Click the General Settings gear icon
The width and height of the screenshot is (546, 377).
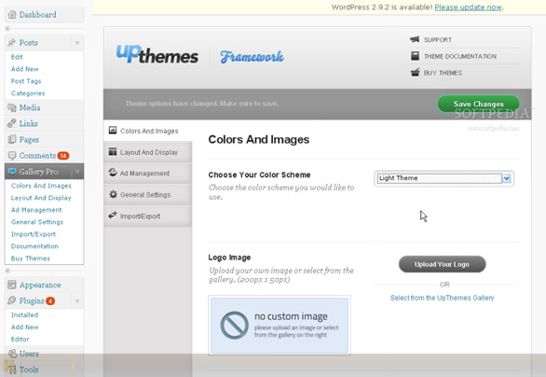[113, 194]
